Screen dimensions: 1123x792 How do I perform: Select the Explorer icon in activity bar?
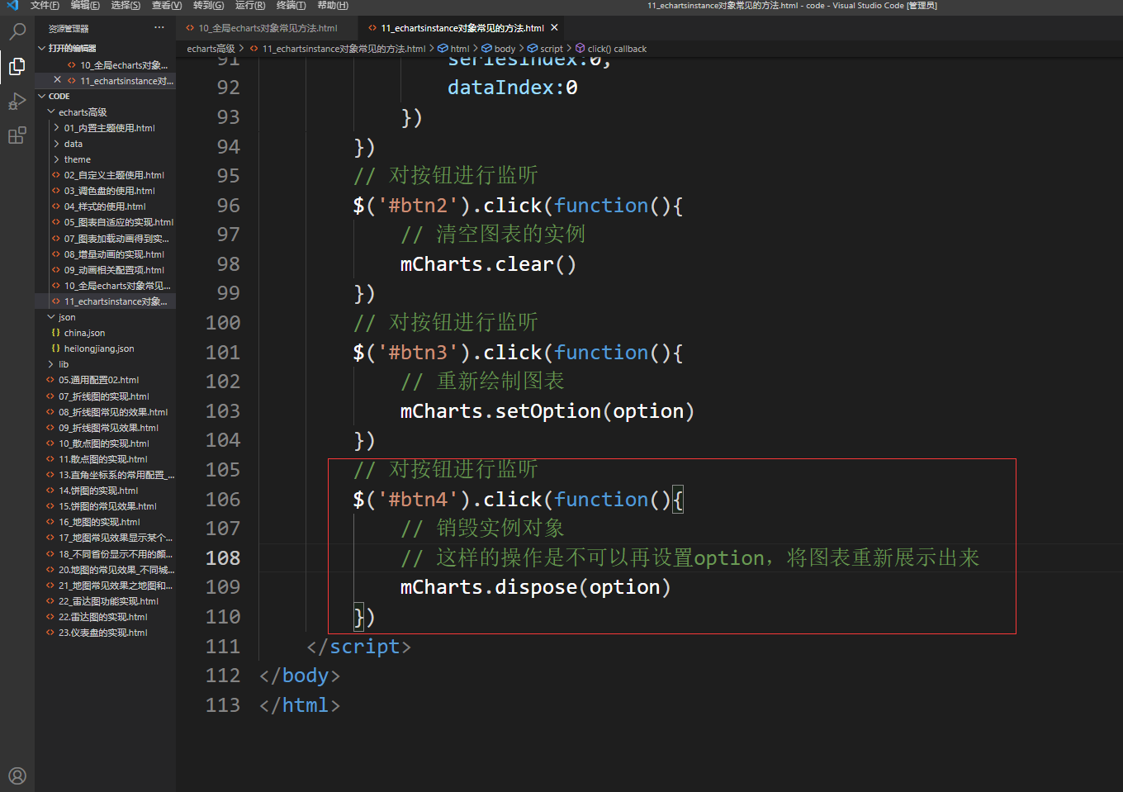pyautogui.click(x=17, y=66)
